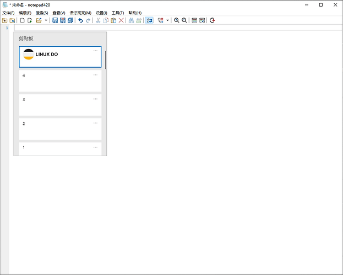The image size is (343, 275).
Task: Create a new blank document
Action: [x=23, y=20]
